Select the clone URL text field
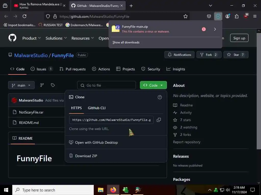This screenshot has height=195, width=261. click(x=111, y=120)
